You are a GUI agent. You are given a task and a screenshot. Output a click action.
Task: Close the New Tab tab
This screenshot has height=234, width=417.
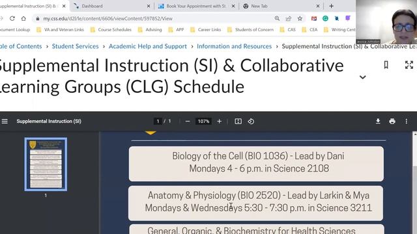click(318, 6)
